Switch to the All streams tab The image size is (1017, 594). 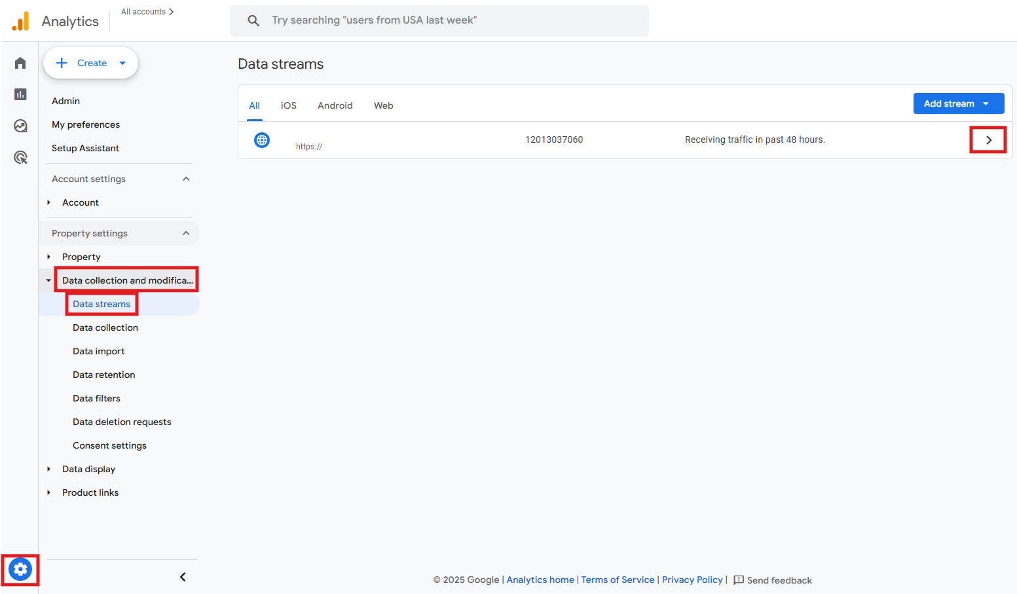(x=255, y=105)
